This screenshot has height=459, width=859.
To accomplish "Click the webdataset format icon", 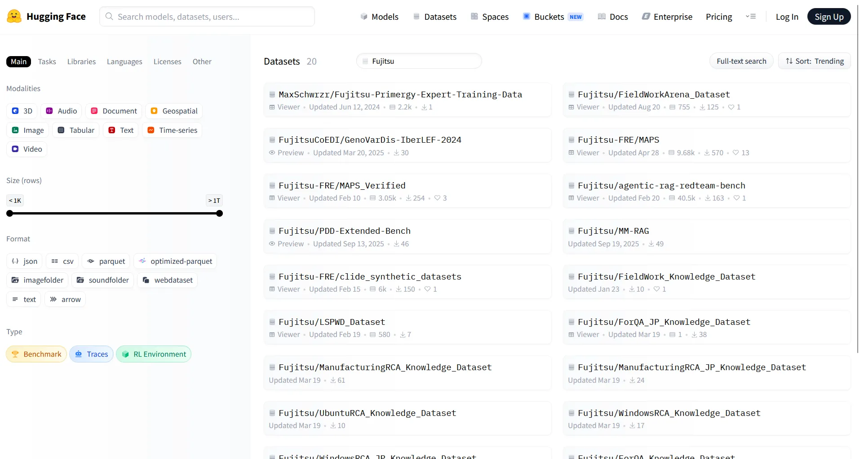I will 146,280.
